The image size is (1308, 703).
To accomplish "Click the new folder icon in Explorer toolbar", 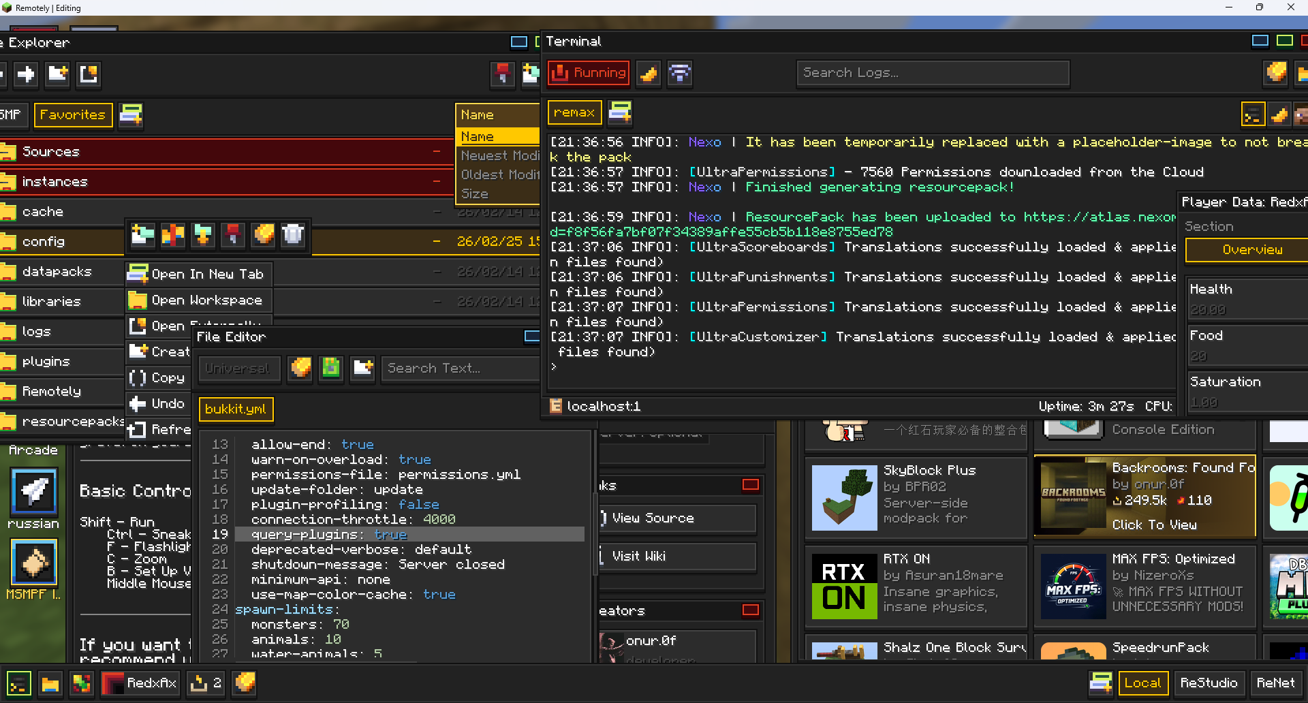I will (57, 74).
